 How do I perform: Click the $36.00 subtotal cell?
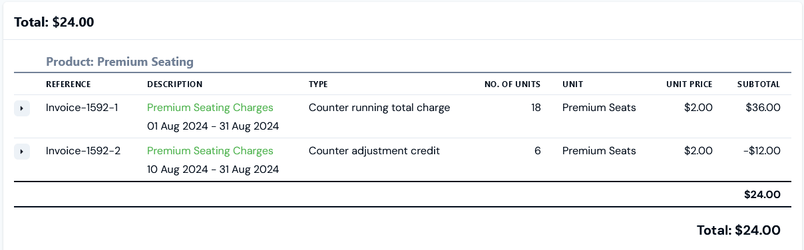763,108
